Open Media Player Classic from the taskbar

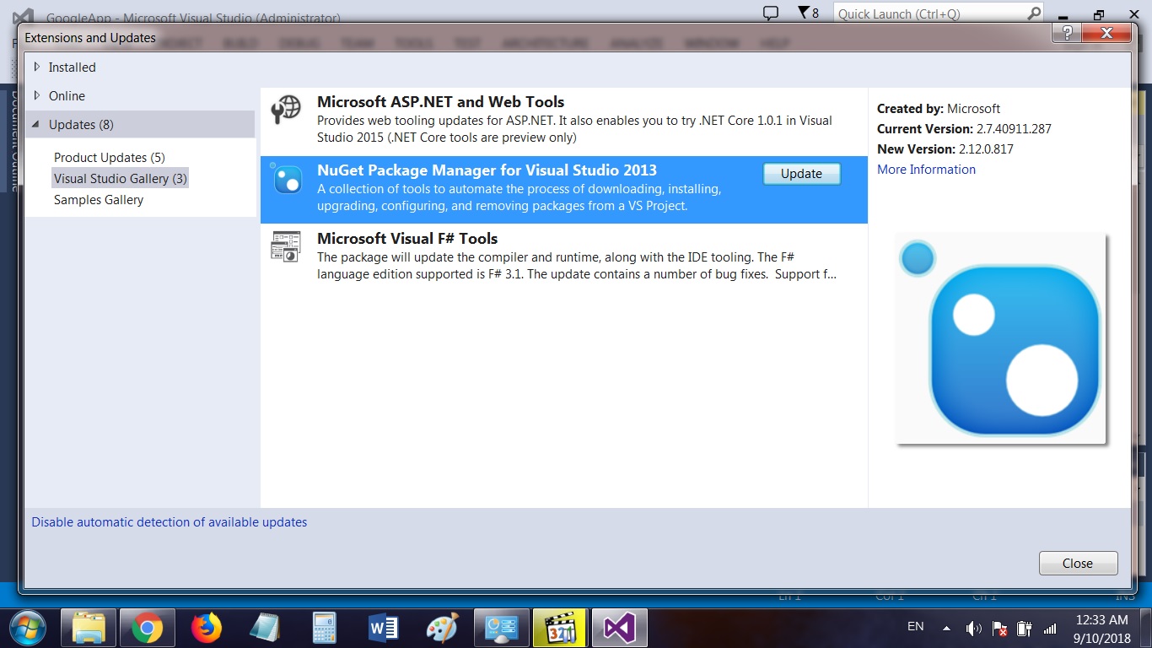(x=560, y=628)
